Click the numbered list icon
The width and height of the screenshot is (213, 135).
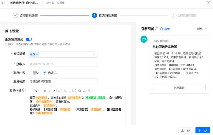pos(70,91)
